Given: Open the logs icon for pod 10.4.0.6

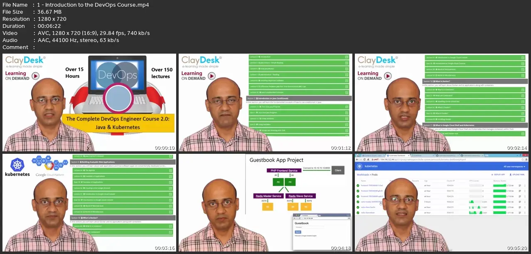Looking at the screenshot, I should click(x=520, y=185).
